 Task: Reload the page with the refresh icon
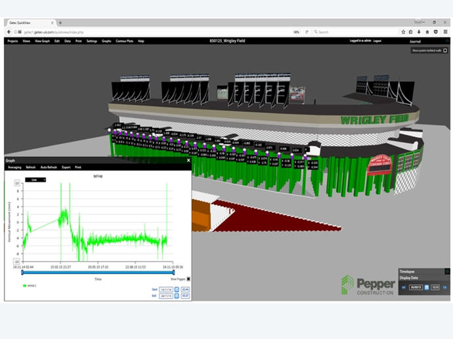[307, 32]
